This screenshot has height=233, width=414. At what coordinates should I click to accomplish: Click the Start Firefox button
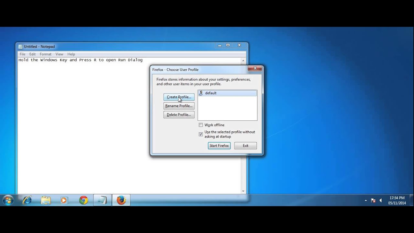click(219, 146)
